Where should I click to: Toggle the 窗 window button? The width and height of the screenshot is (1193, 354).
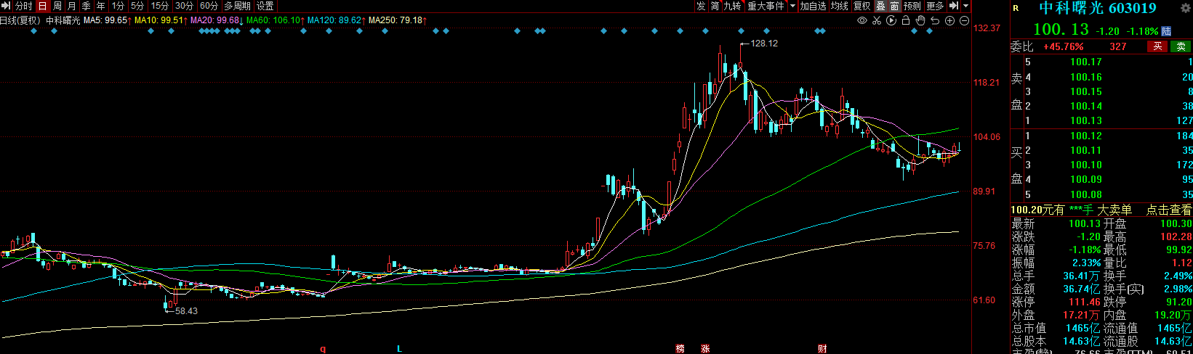coord(895,6)
